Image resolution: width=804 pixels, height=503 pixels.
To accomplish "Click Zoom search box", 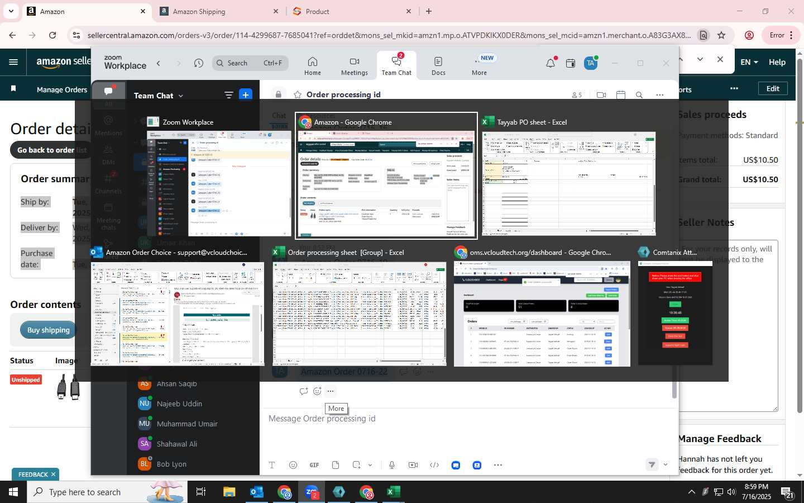I will [x=250, y=63].
